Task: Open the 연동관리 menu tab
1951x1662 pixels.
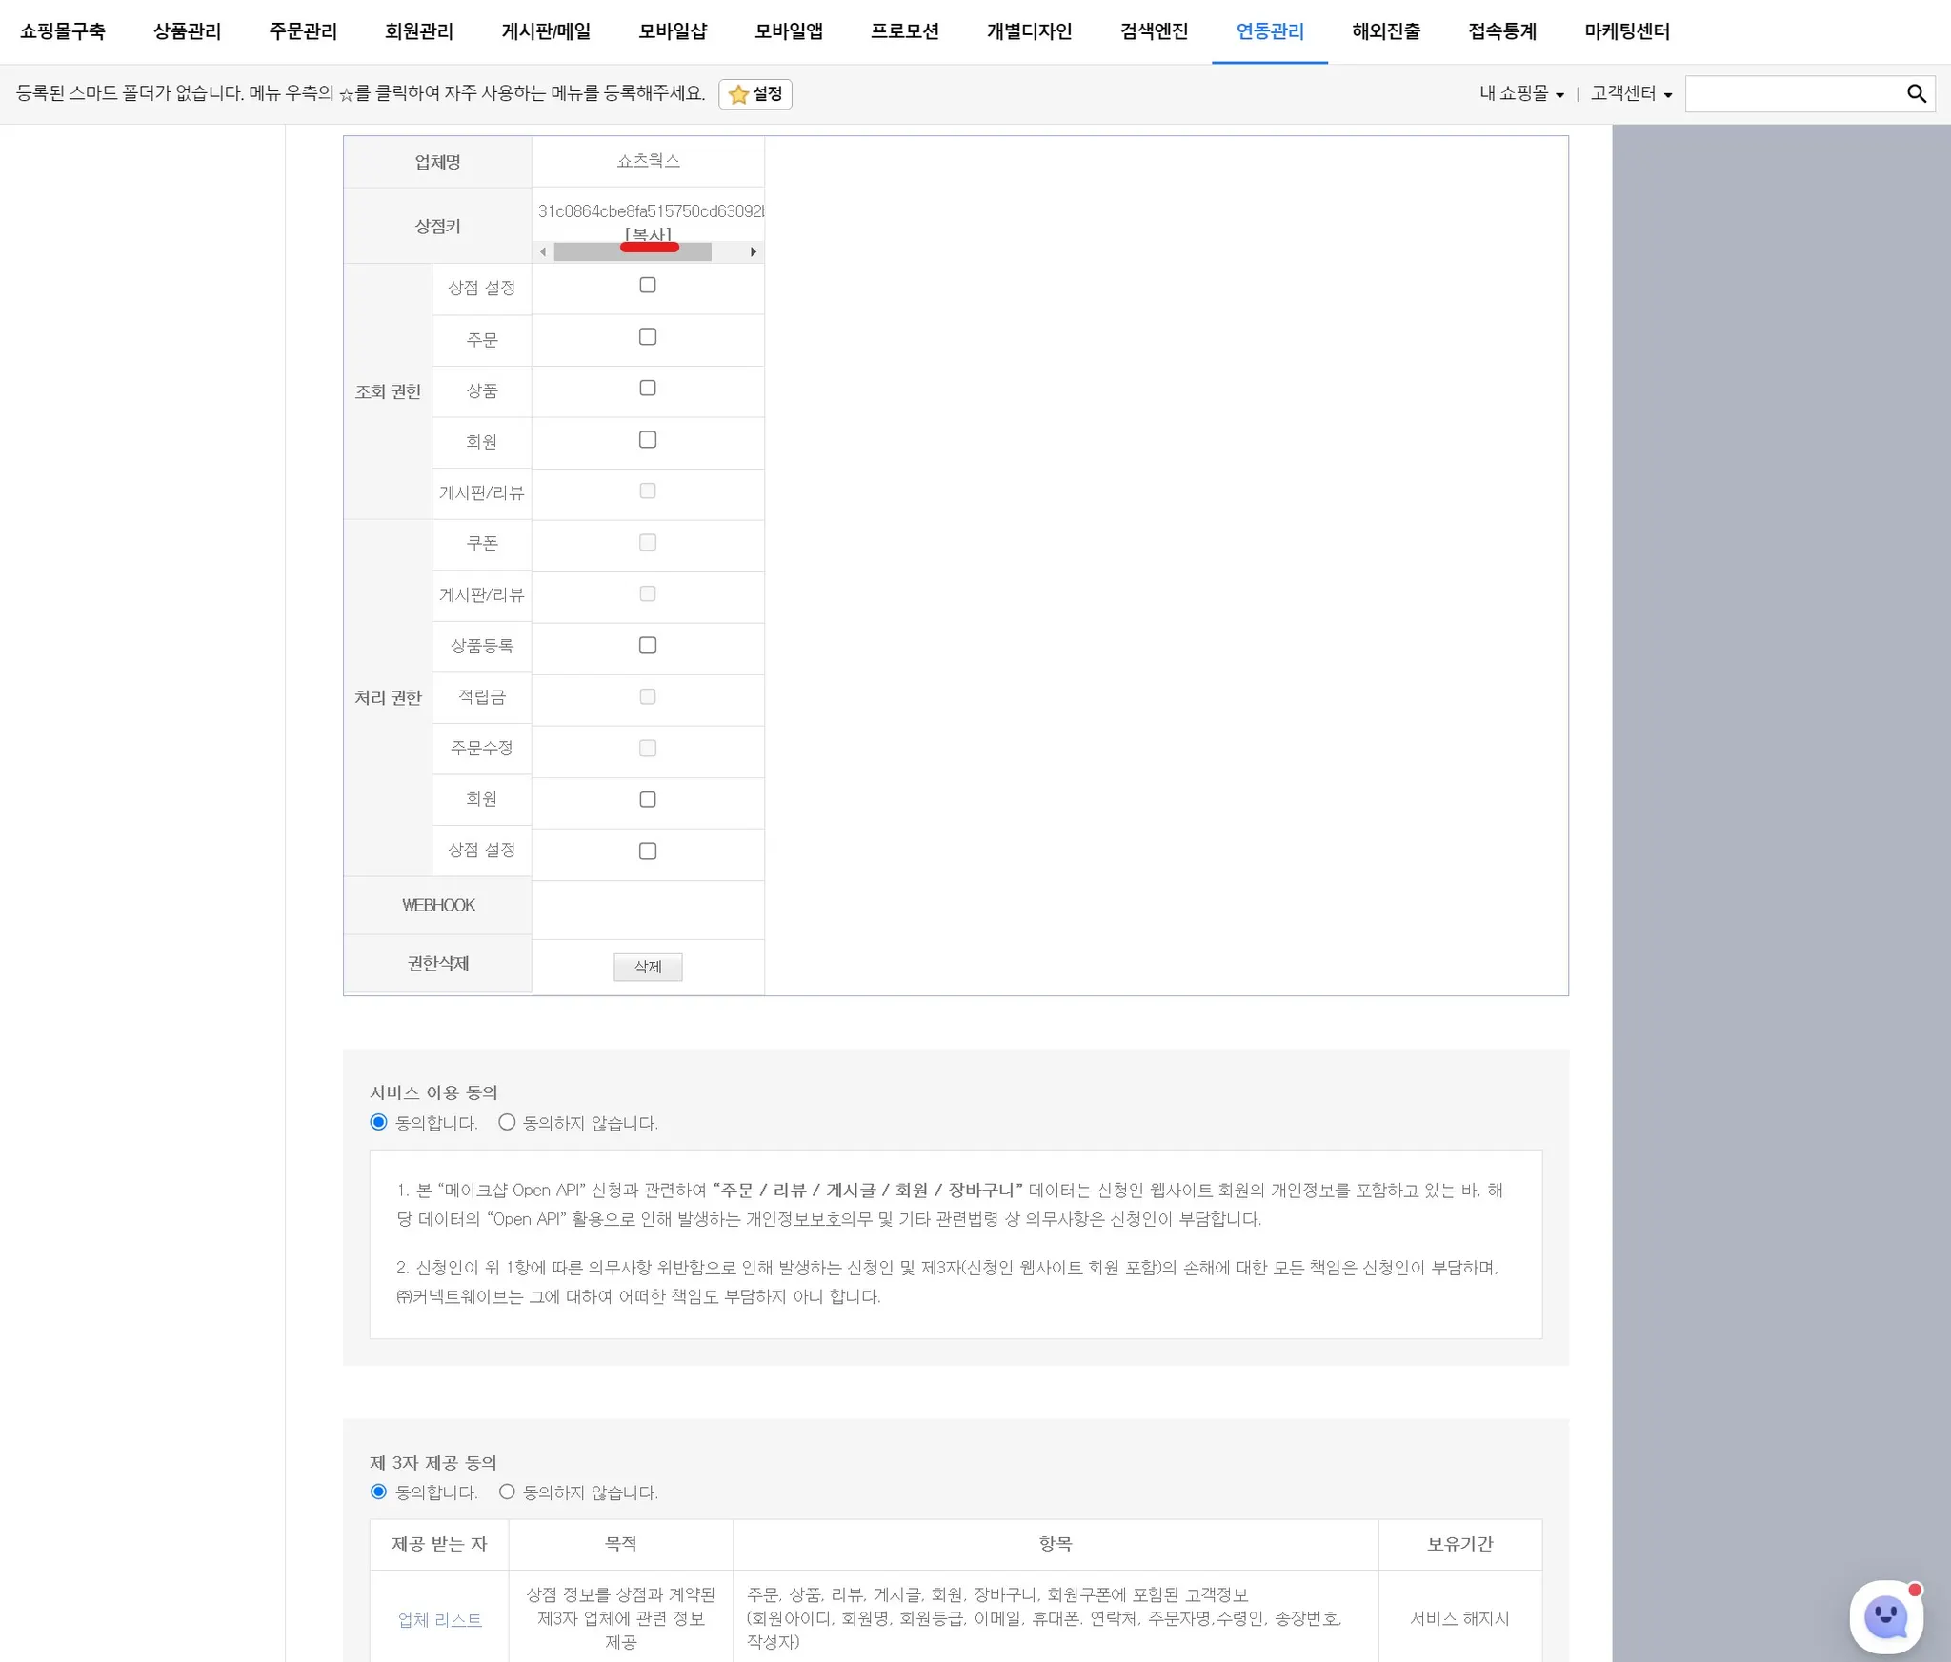Action: click(1269, 31)
